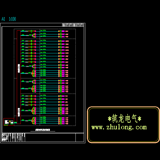Click the www.zhulong.com text

point(119,127)
